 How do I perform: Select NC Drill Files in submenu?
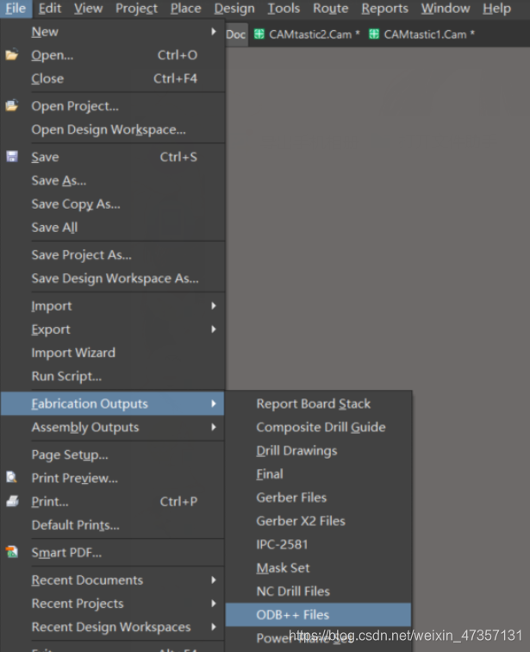pyautogui.click(x=319, y=592)
